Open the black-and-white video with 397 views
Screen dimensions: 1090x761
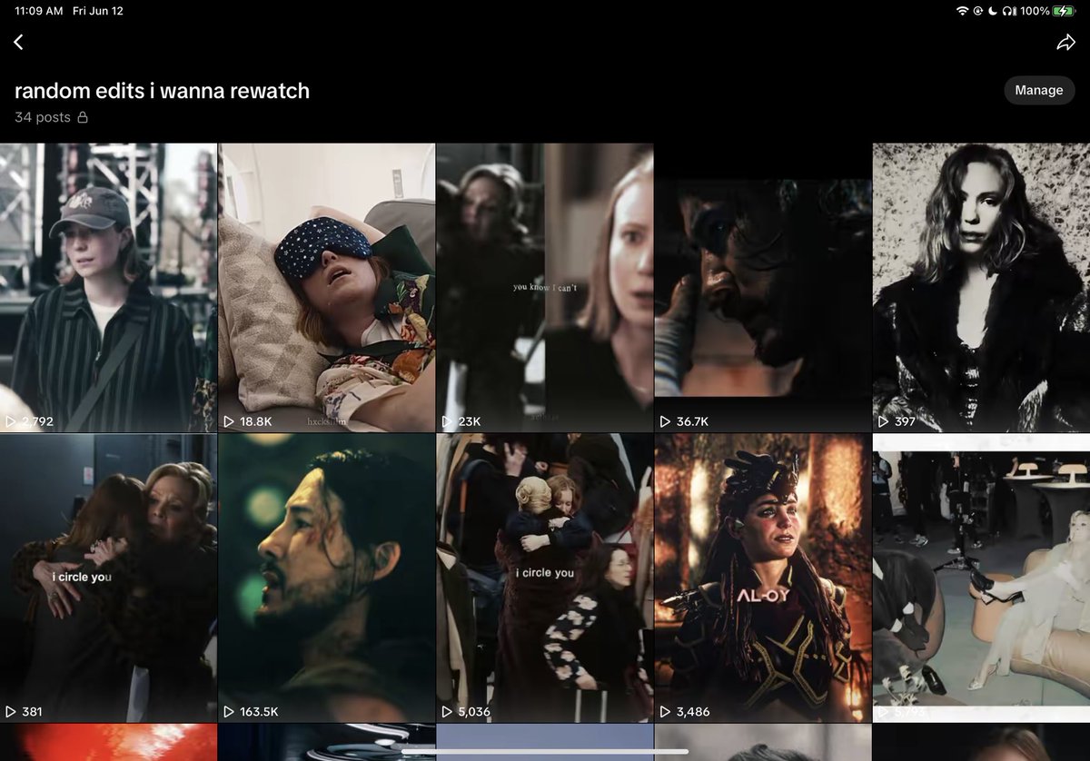(981, 287)
